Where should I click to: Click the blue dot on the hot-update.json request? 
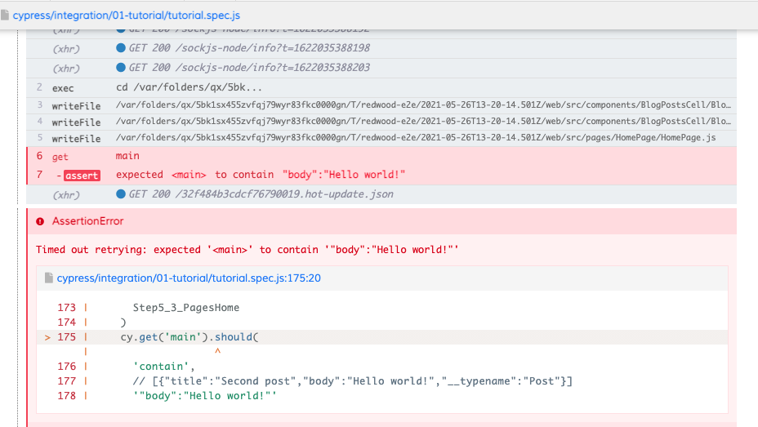pyautogui.click(x=121, y=194)
